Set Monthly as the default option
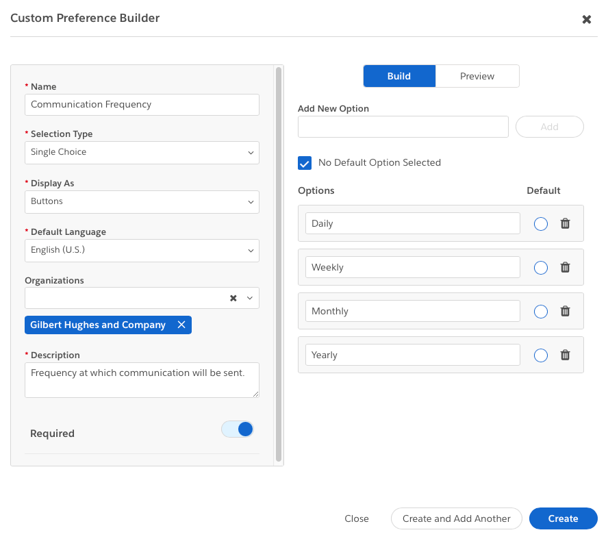Screen dimensions: 608x539 (x=540, y=311)
